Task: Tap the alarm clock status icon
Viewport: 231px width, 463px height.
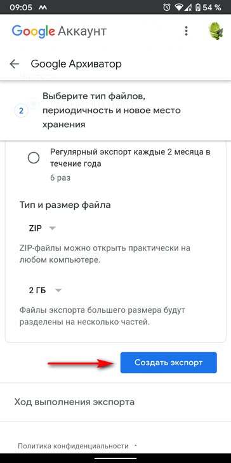Action: pyautogui.click(x=168, y=8)
